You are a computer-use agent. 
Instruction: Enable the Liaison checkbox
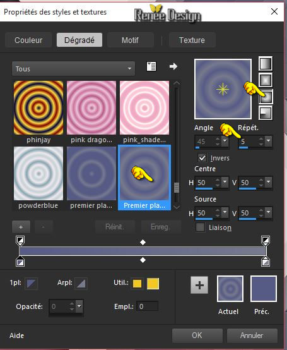[200, 227]
